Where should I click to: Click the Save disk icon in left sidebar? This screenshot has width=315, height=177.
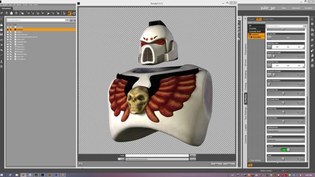pos(2,35)
